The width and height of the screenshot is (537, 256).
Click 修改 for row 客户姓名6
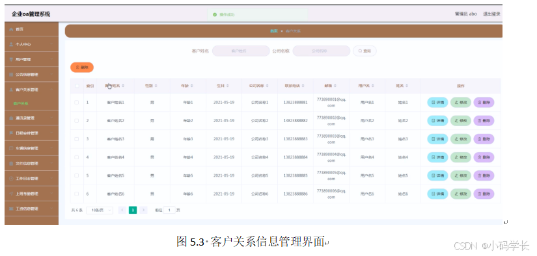click(461, 194)
